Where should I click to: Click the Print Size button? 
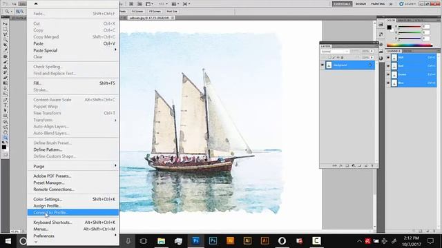click(x=172, y=12)
